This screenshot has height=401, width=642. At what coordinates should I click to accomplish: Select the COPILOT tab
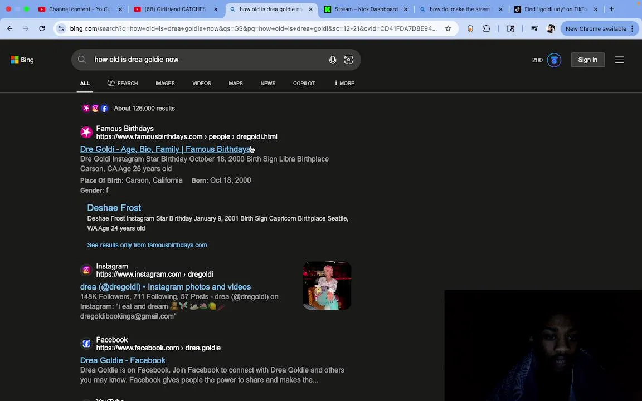(304, 83)
